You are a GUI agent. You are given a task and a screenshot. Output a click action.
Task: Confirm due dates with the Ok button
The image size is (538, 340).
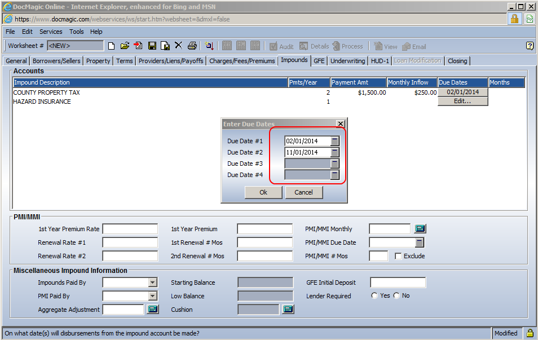click(263, 192)
